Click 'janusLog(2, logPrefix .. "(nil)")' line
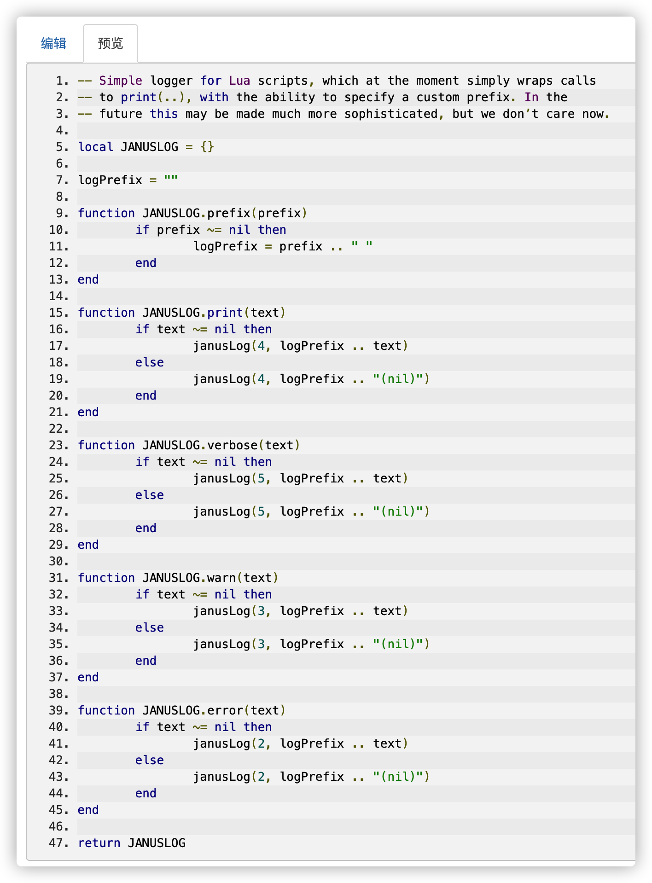 tap(311, 777)
